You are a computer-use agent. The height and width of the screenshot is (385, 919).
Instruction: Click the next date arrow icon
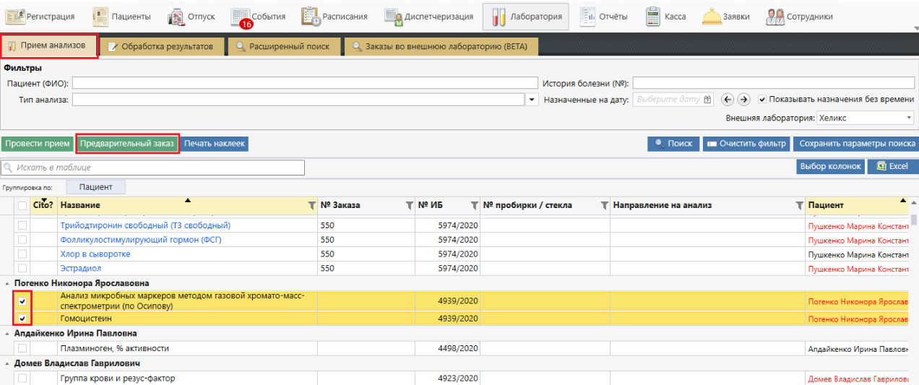[x=743, y=100]
